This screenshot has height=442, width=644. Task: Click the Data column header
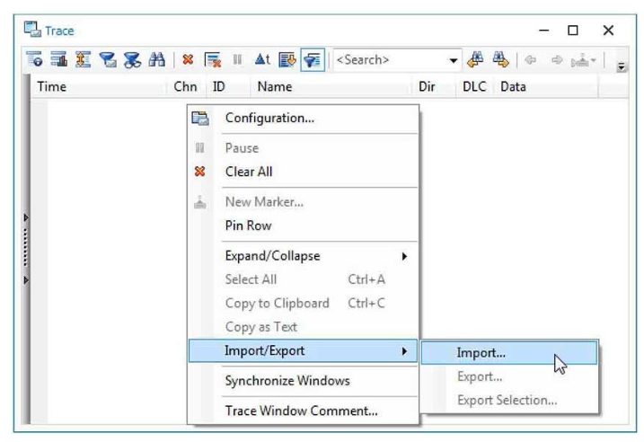point(545,86)
